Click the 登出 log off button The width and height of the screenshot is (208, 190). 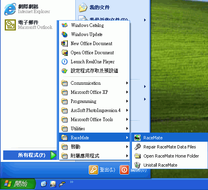(102, 170)
